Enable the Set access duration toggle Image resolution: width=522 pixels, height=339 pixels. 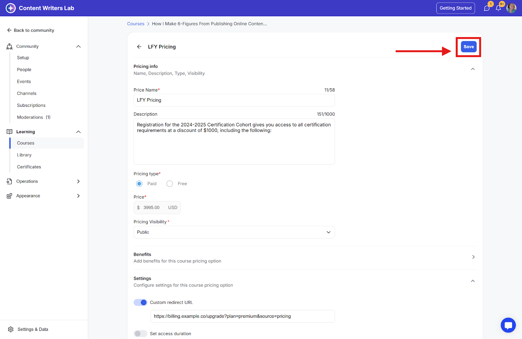point(140,333)
